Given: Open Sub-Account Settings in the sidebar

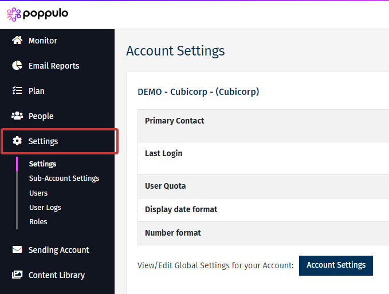Looking at the screenshot, I should (64, 178).
